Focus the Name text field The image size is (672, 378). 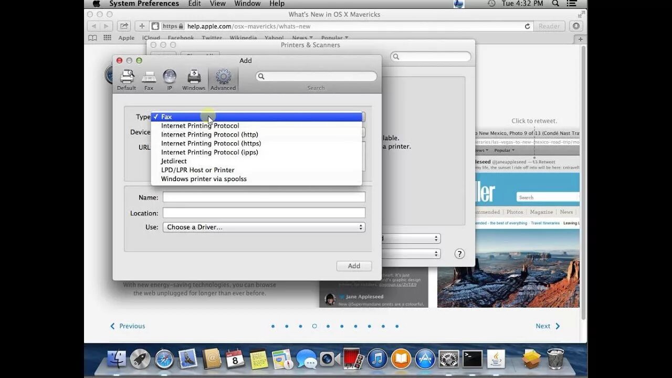(x=264, y=197)
